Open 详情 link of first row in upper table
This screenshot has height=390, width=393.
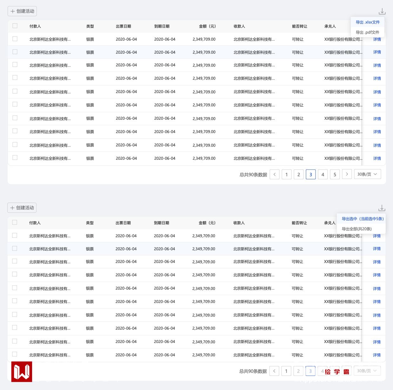click(x=377, y=39)
